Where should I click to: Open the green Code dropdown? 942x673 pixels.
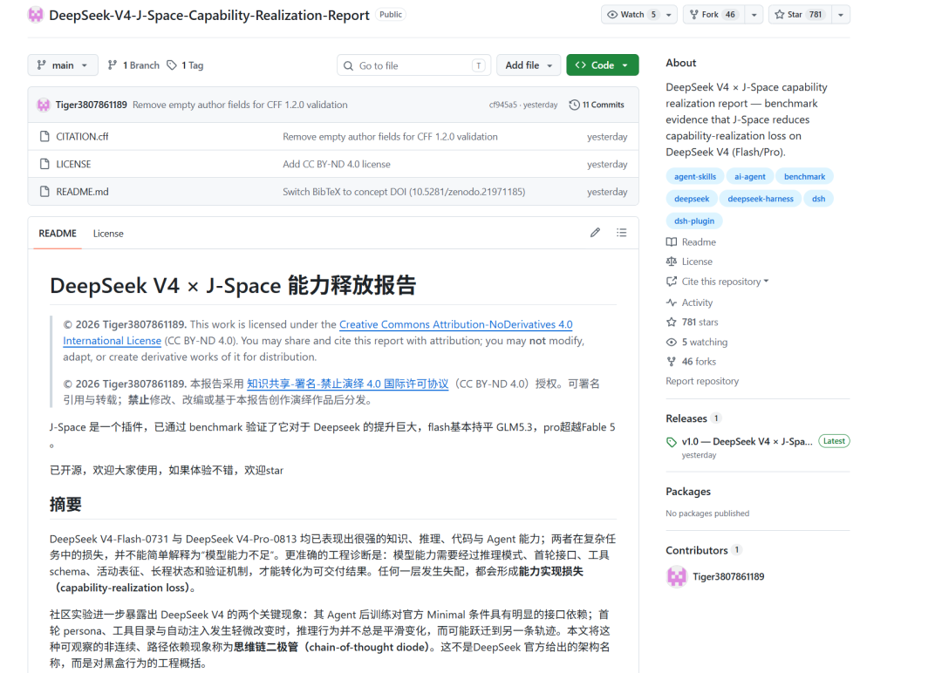point(603,65)
